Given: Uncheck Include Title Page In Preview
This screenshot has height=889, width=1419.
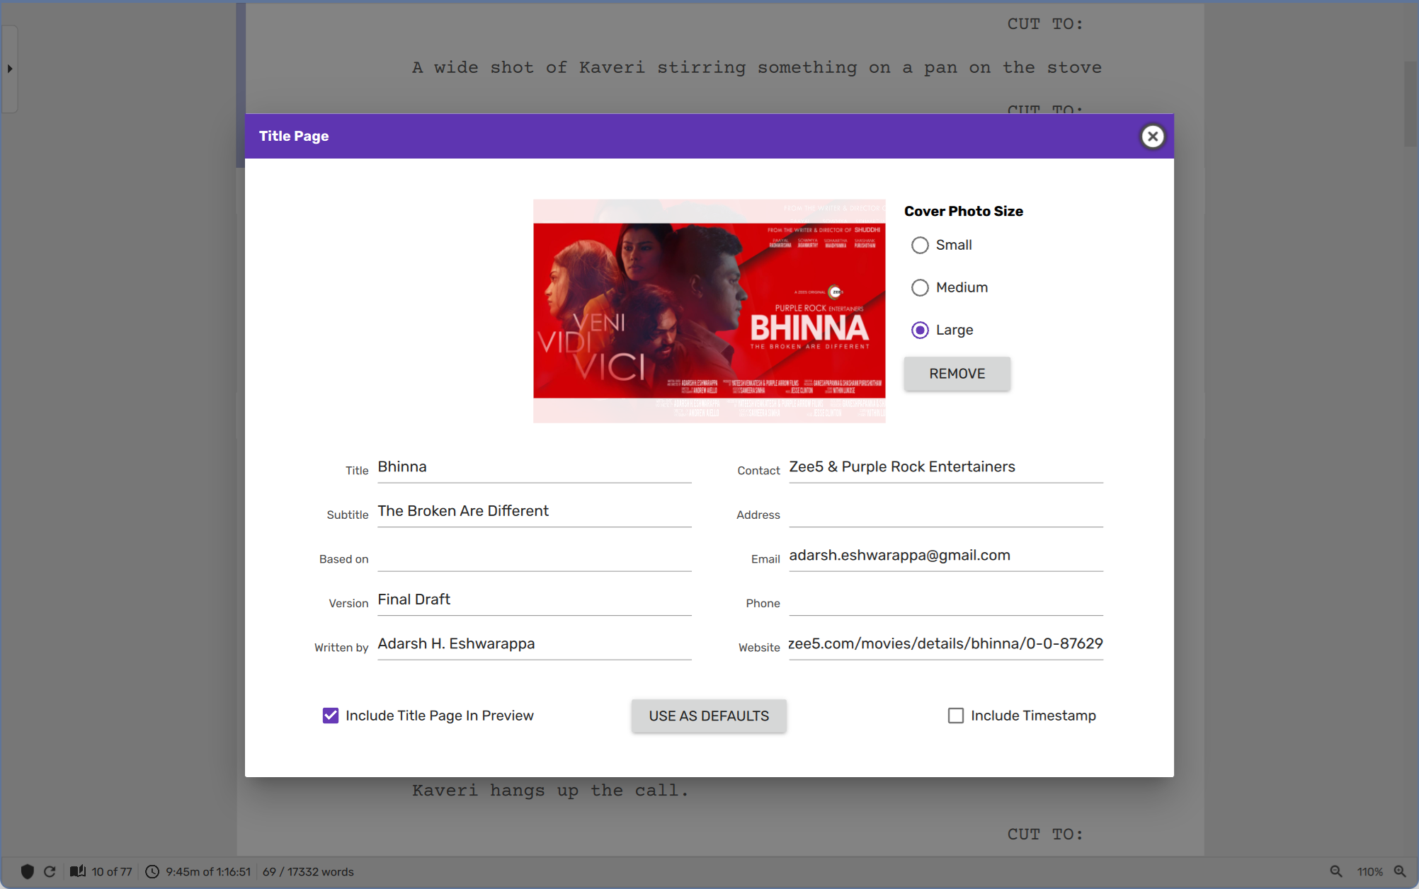Looking at the screenshot, I should click(x=331, y=716).
